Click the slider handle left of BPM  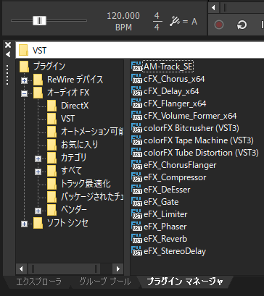39,21
